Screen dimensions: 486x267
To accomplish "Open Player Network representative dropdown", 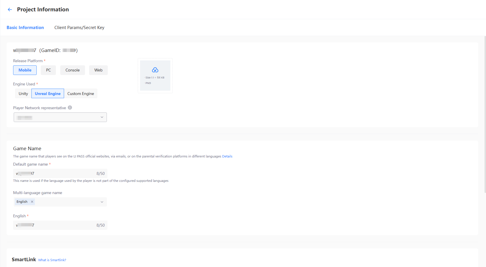I will pos(60,117).
